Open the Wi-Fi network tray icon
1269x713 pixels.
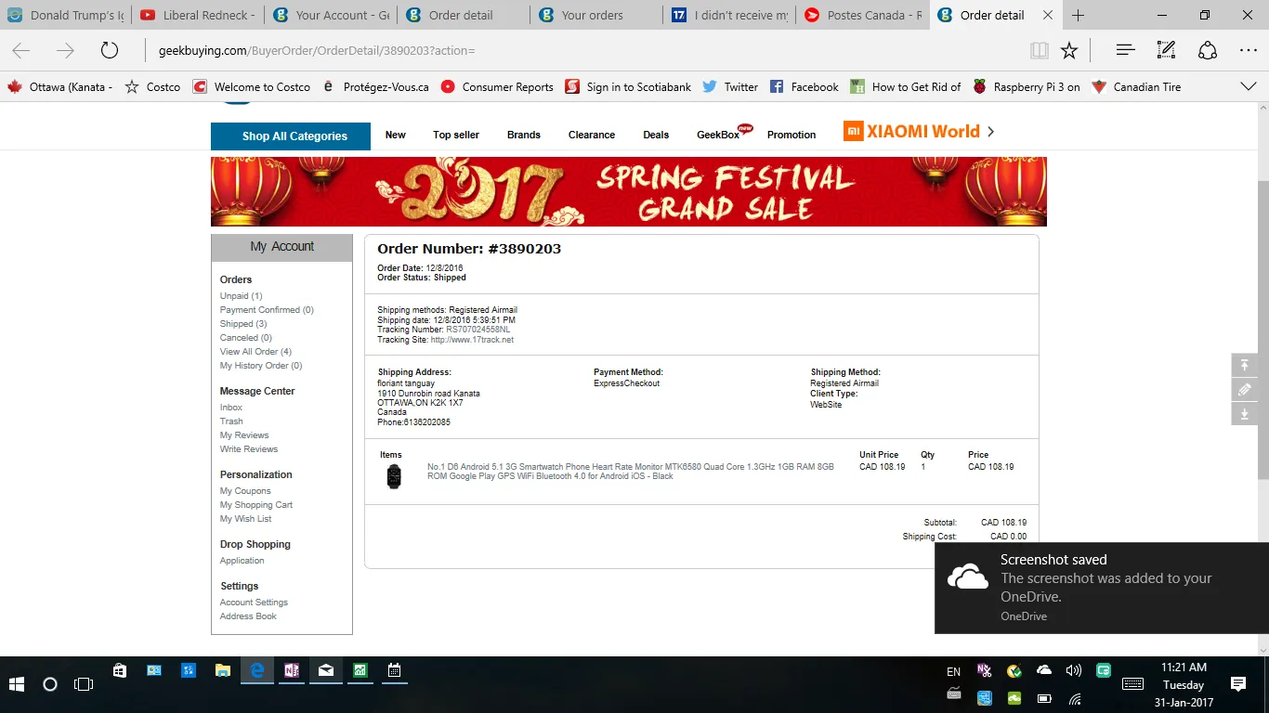(x=1075, y=698)
